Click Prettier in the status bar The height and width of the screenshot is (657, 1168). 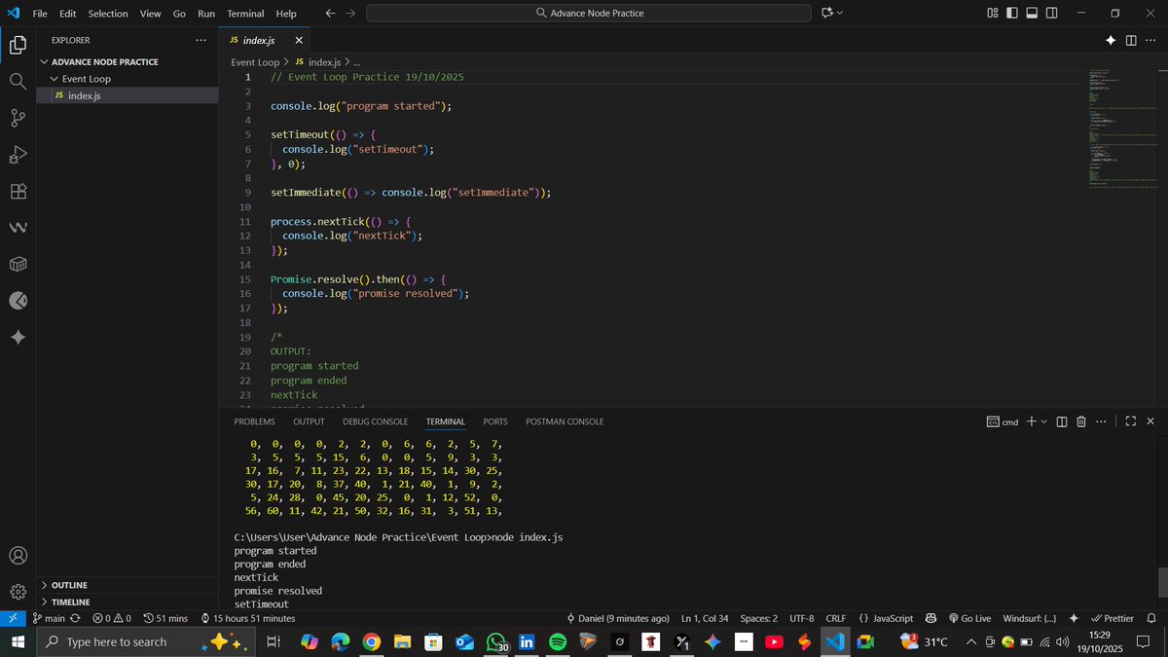pyautogui.click(x=1112, y=618)
